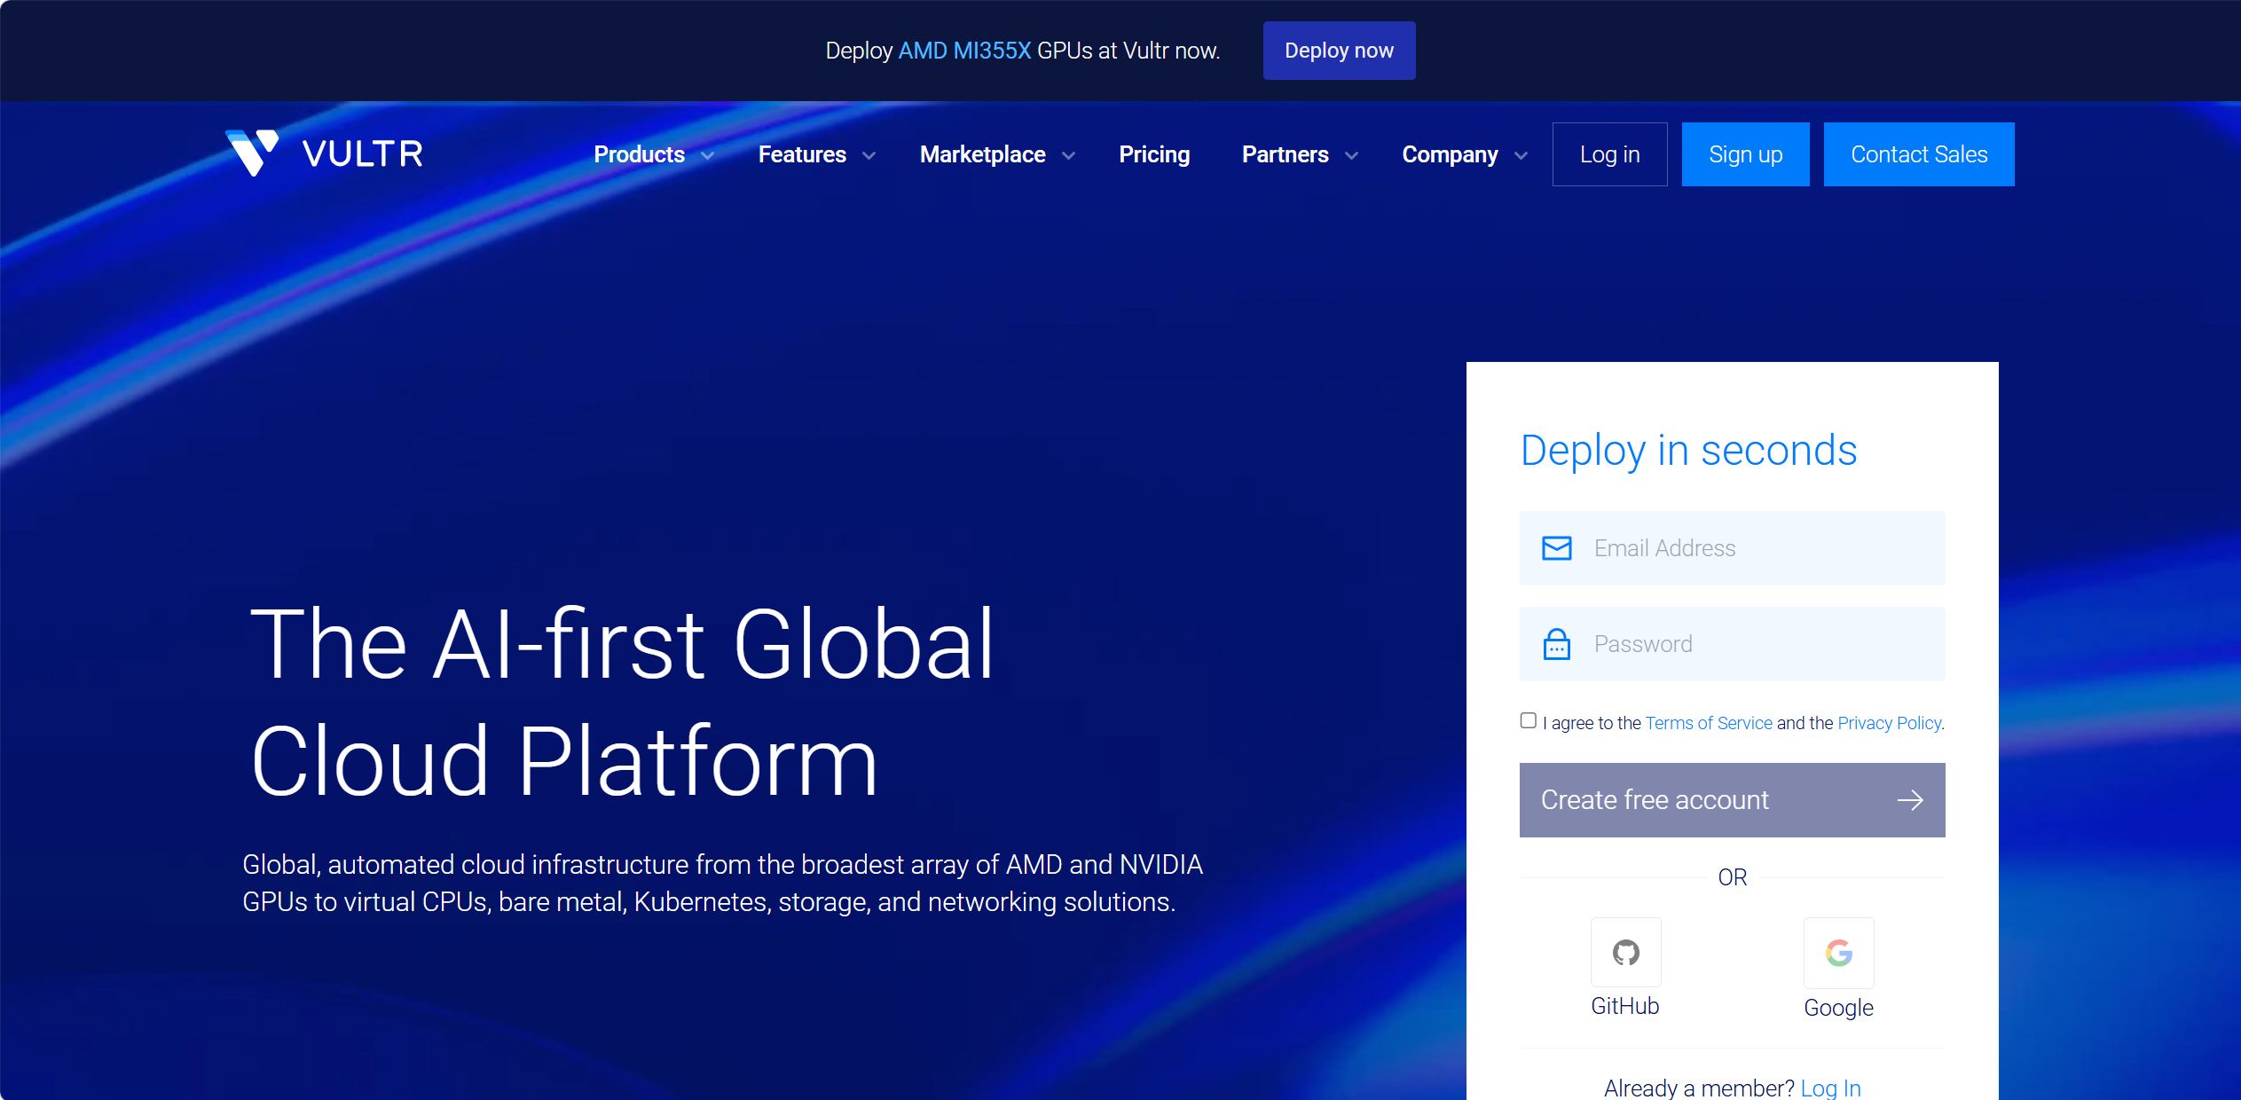Click the Deploy in seconds heading
The height and width of the screenshot is (1100, 2241).
point(1688,451)
